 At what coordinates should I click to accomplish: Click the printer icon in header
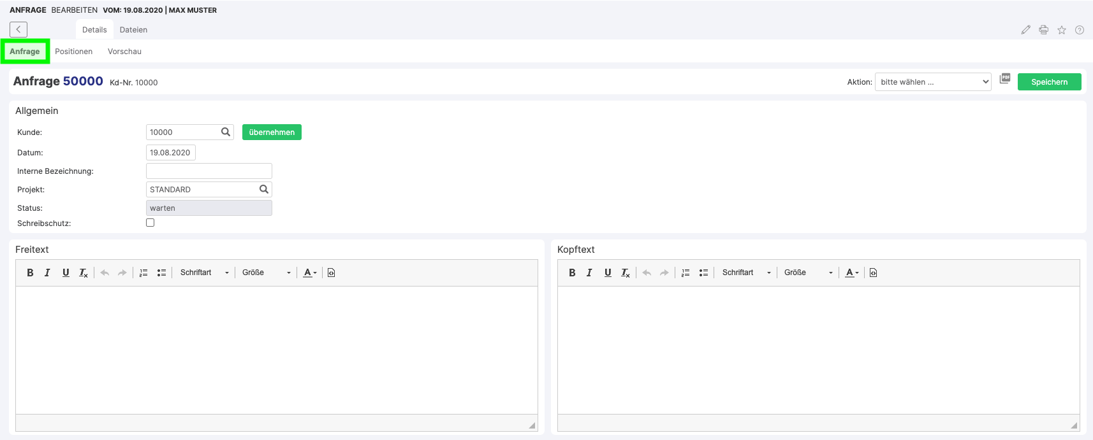[1043, 30]
